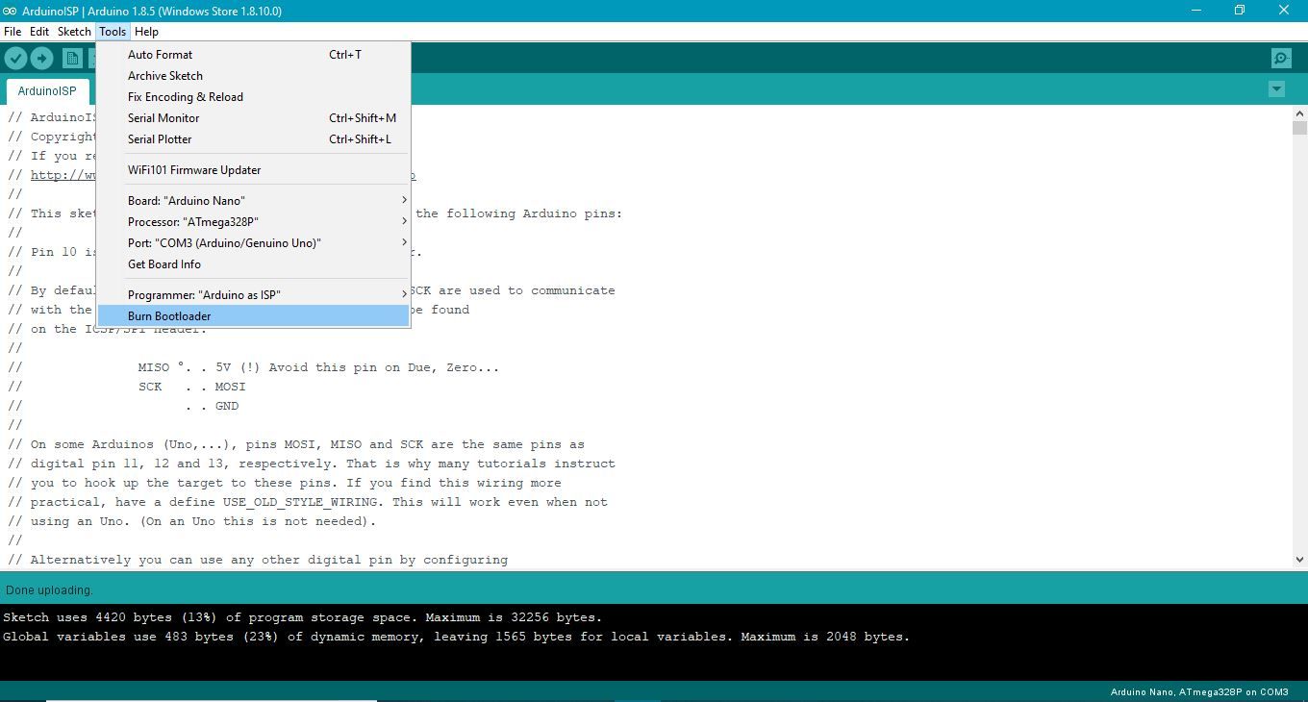This screenshot has width=1308, height=702.
Task: Select Archive Sketch
Action: pos(164,75)
